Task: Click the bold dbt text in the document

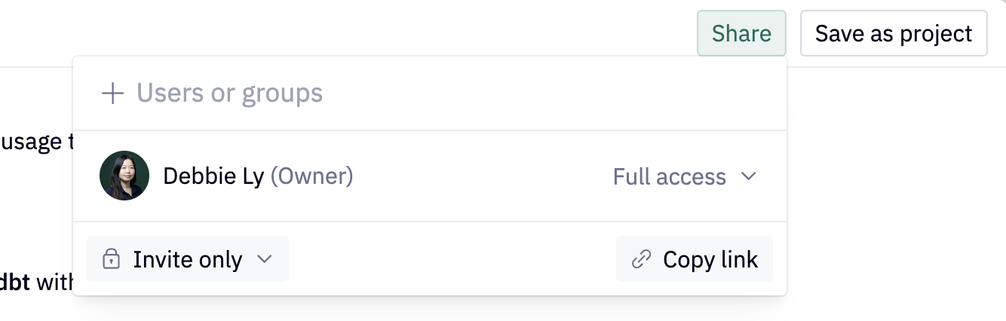Action: click(15, 283)
